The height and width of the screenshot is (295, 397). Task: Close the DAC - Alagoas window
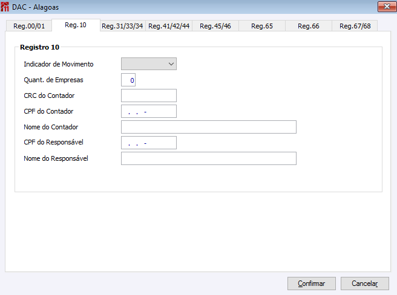coord(387,7)
